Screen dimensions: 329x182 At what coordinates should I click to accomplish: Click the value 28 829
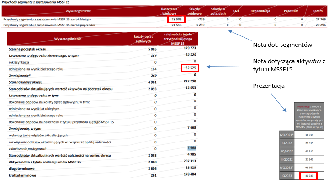pyautogui.click(x=191, y=167)
